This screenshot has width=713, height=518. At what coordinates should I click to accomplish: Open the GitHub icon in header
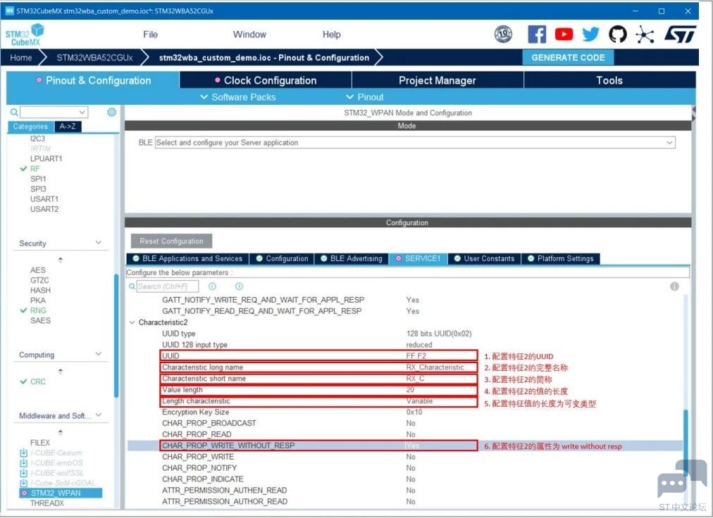pyautogui.click(x=617, y=34)
